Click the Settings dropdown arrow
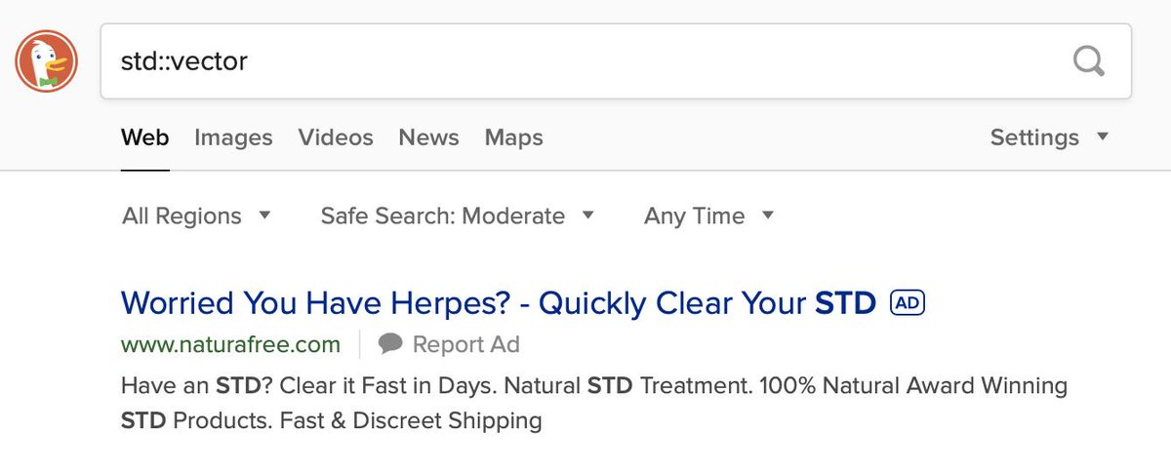The image size is (1171, 472). click(1103, 137)
